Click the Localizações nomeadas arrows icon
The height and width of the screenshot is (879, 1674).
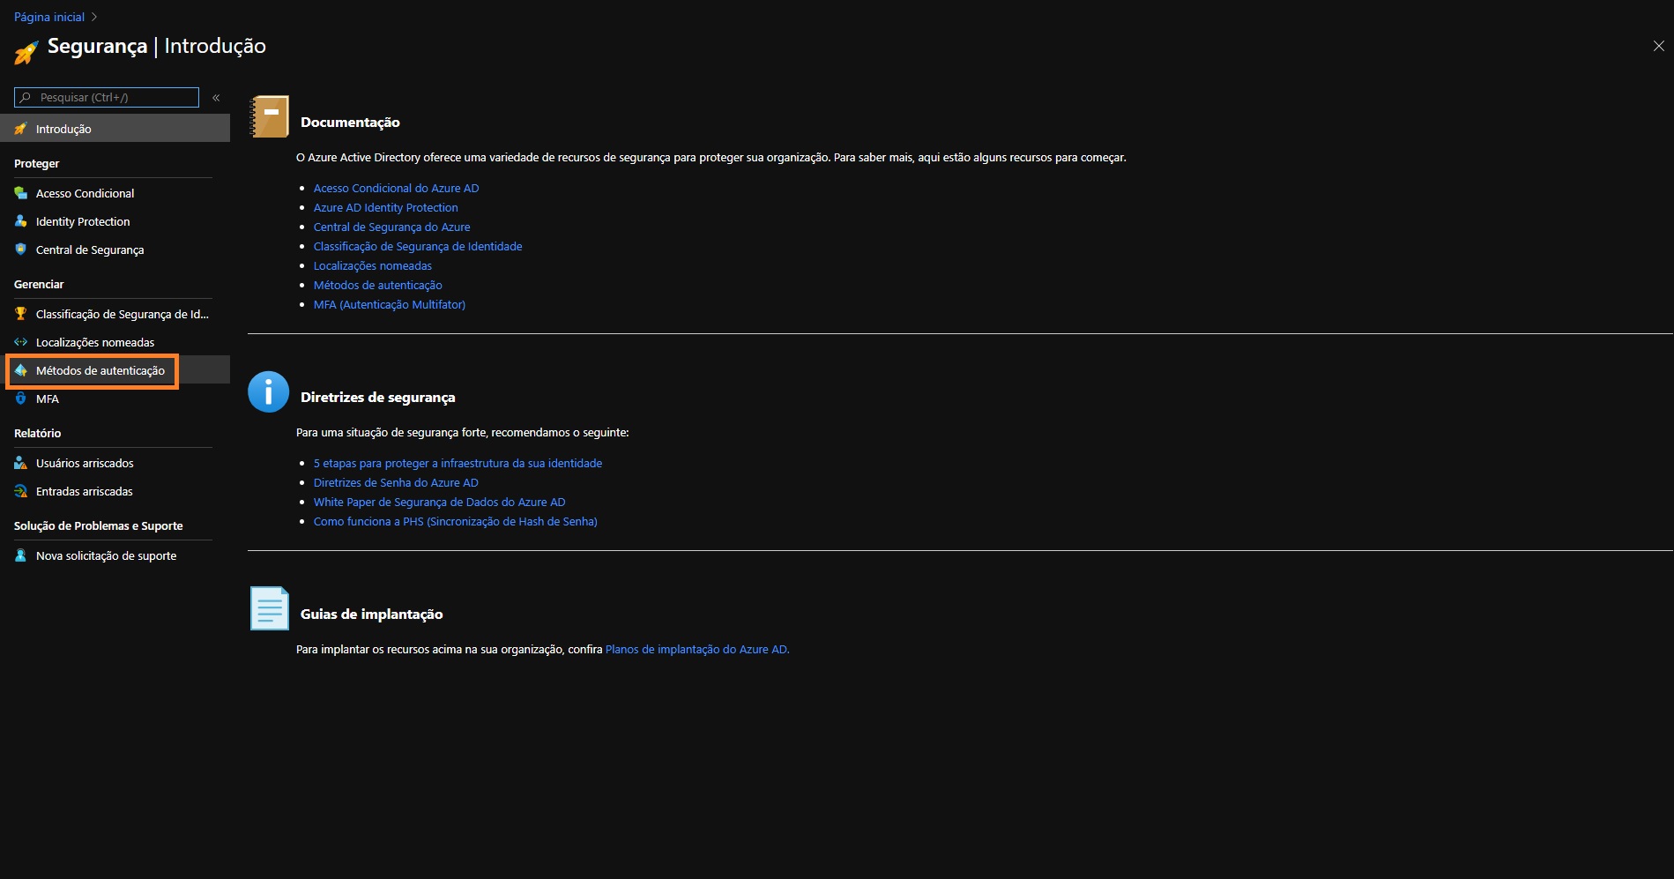click(20, 342)
